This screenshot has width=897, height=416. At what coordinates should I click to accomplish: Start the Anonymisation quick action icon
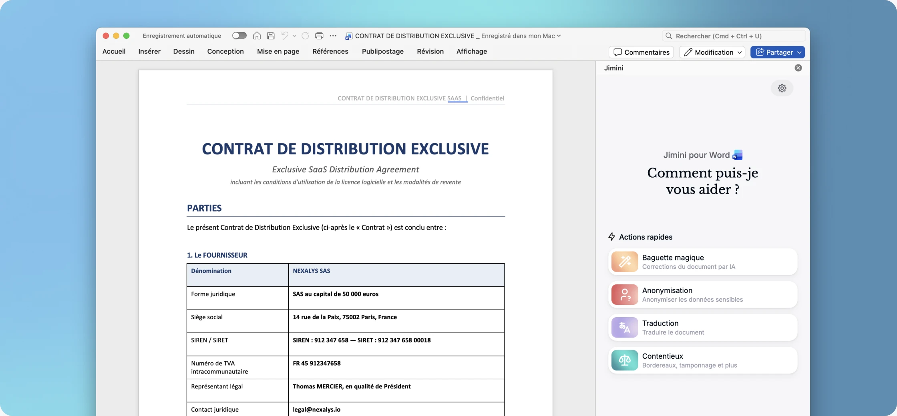coord(625,294)
